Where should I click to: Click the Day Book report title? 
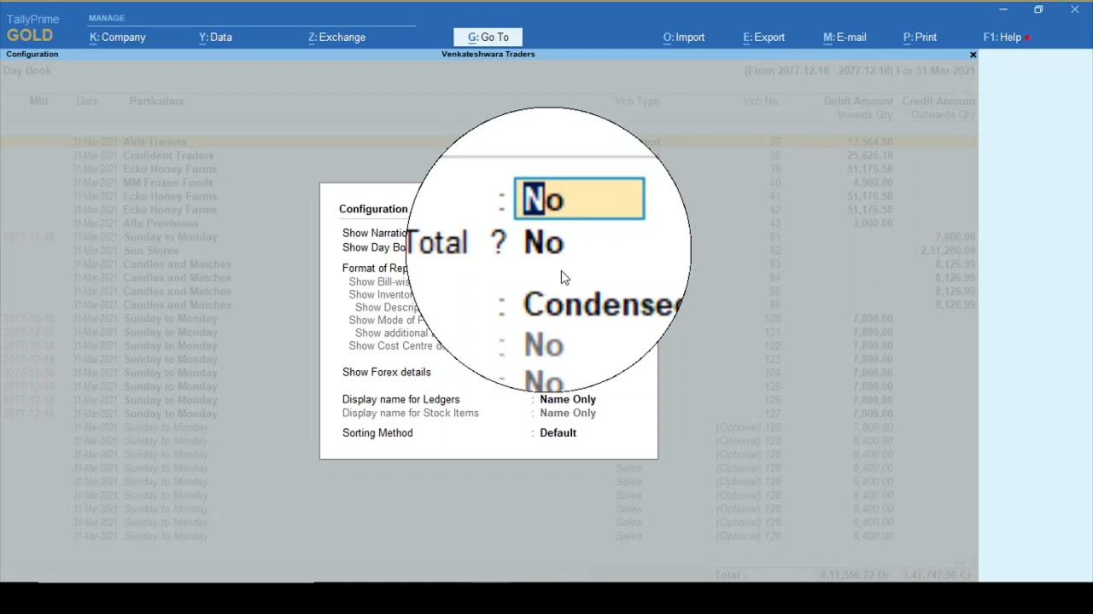click(x=26, y=71)
